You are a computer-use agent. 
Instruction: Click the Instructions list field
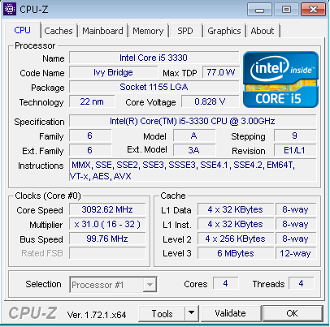pyautogui.click(x=193, y=170)
